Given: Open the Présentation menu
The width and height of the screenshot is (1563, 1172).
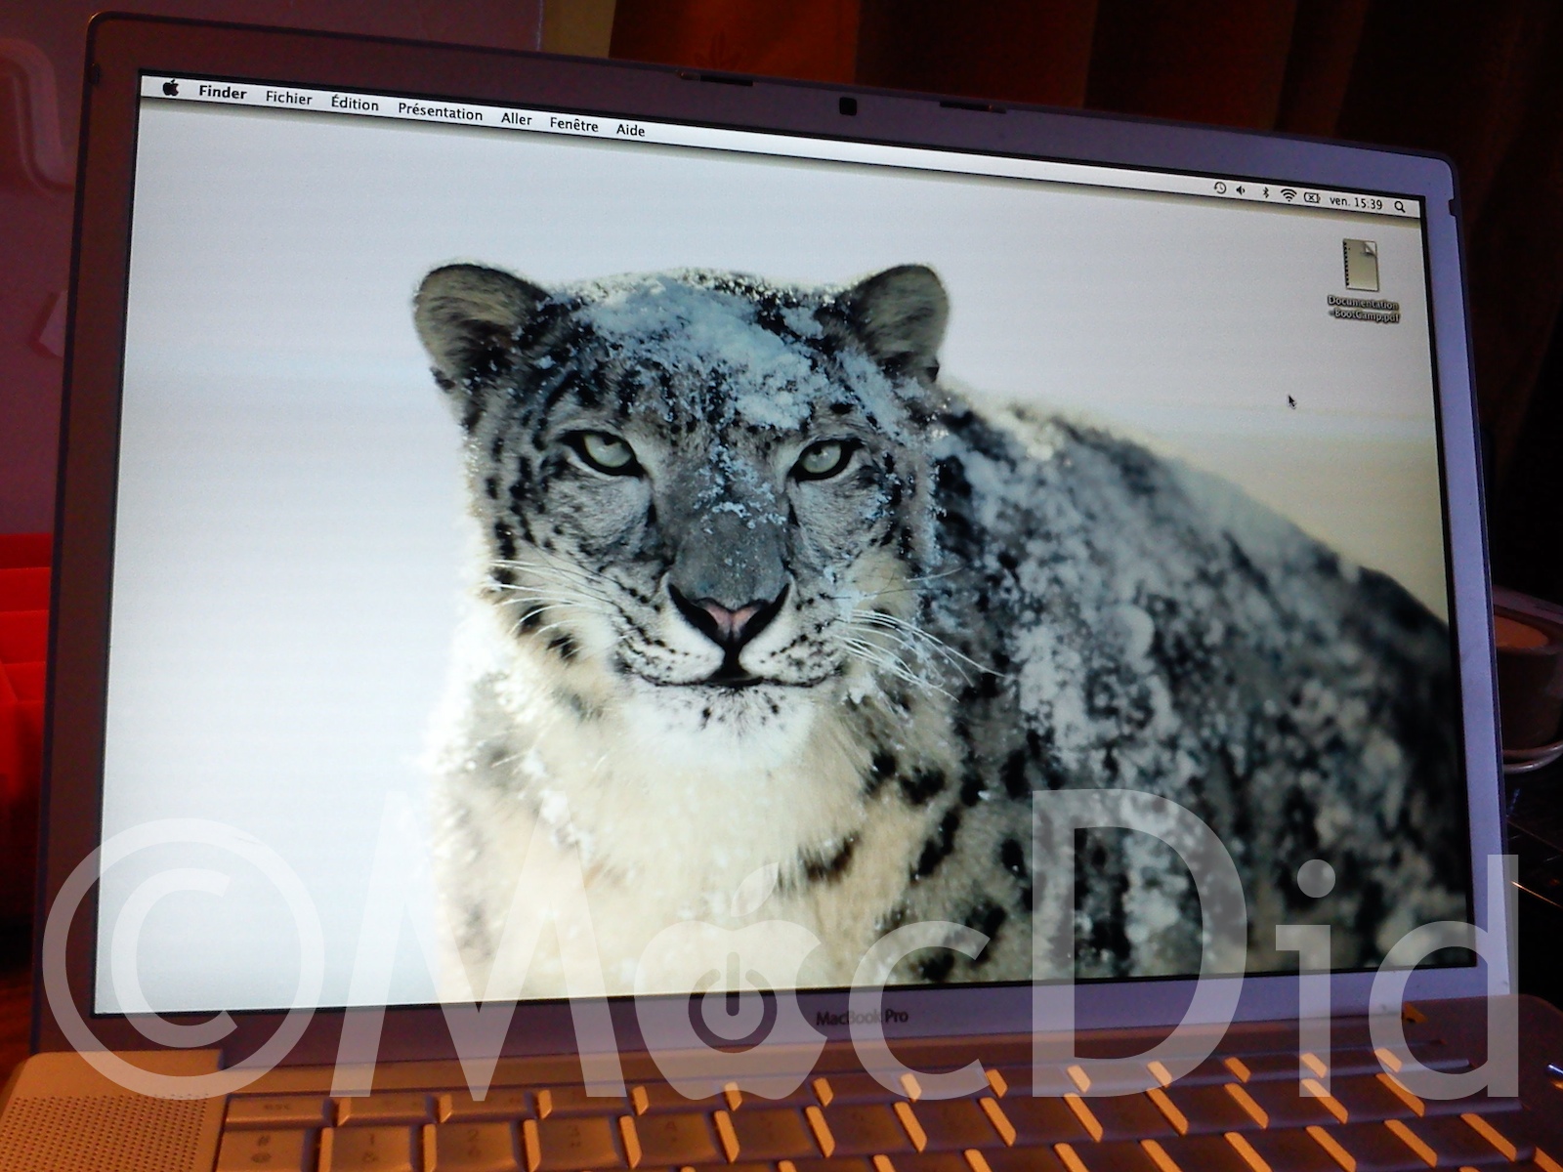Looking at the screenshot, I should point(440,111).
